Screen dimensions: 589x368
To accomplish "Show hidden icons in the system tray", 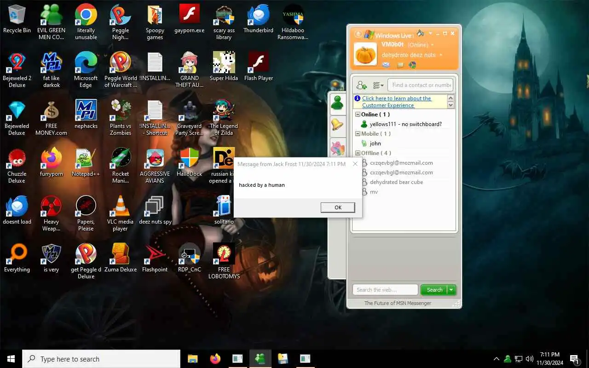I will point(496,359).
